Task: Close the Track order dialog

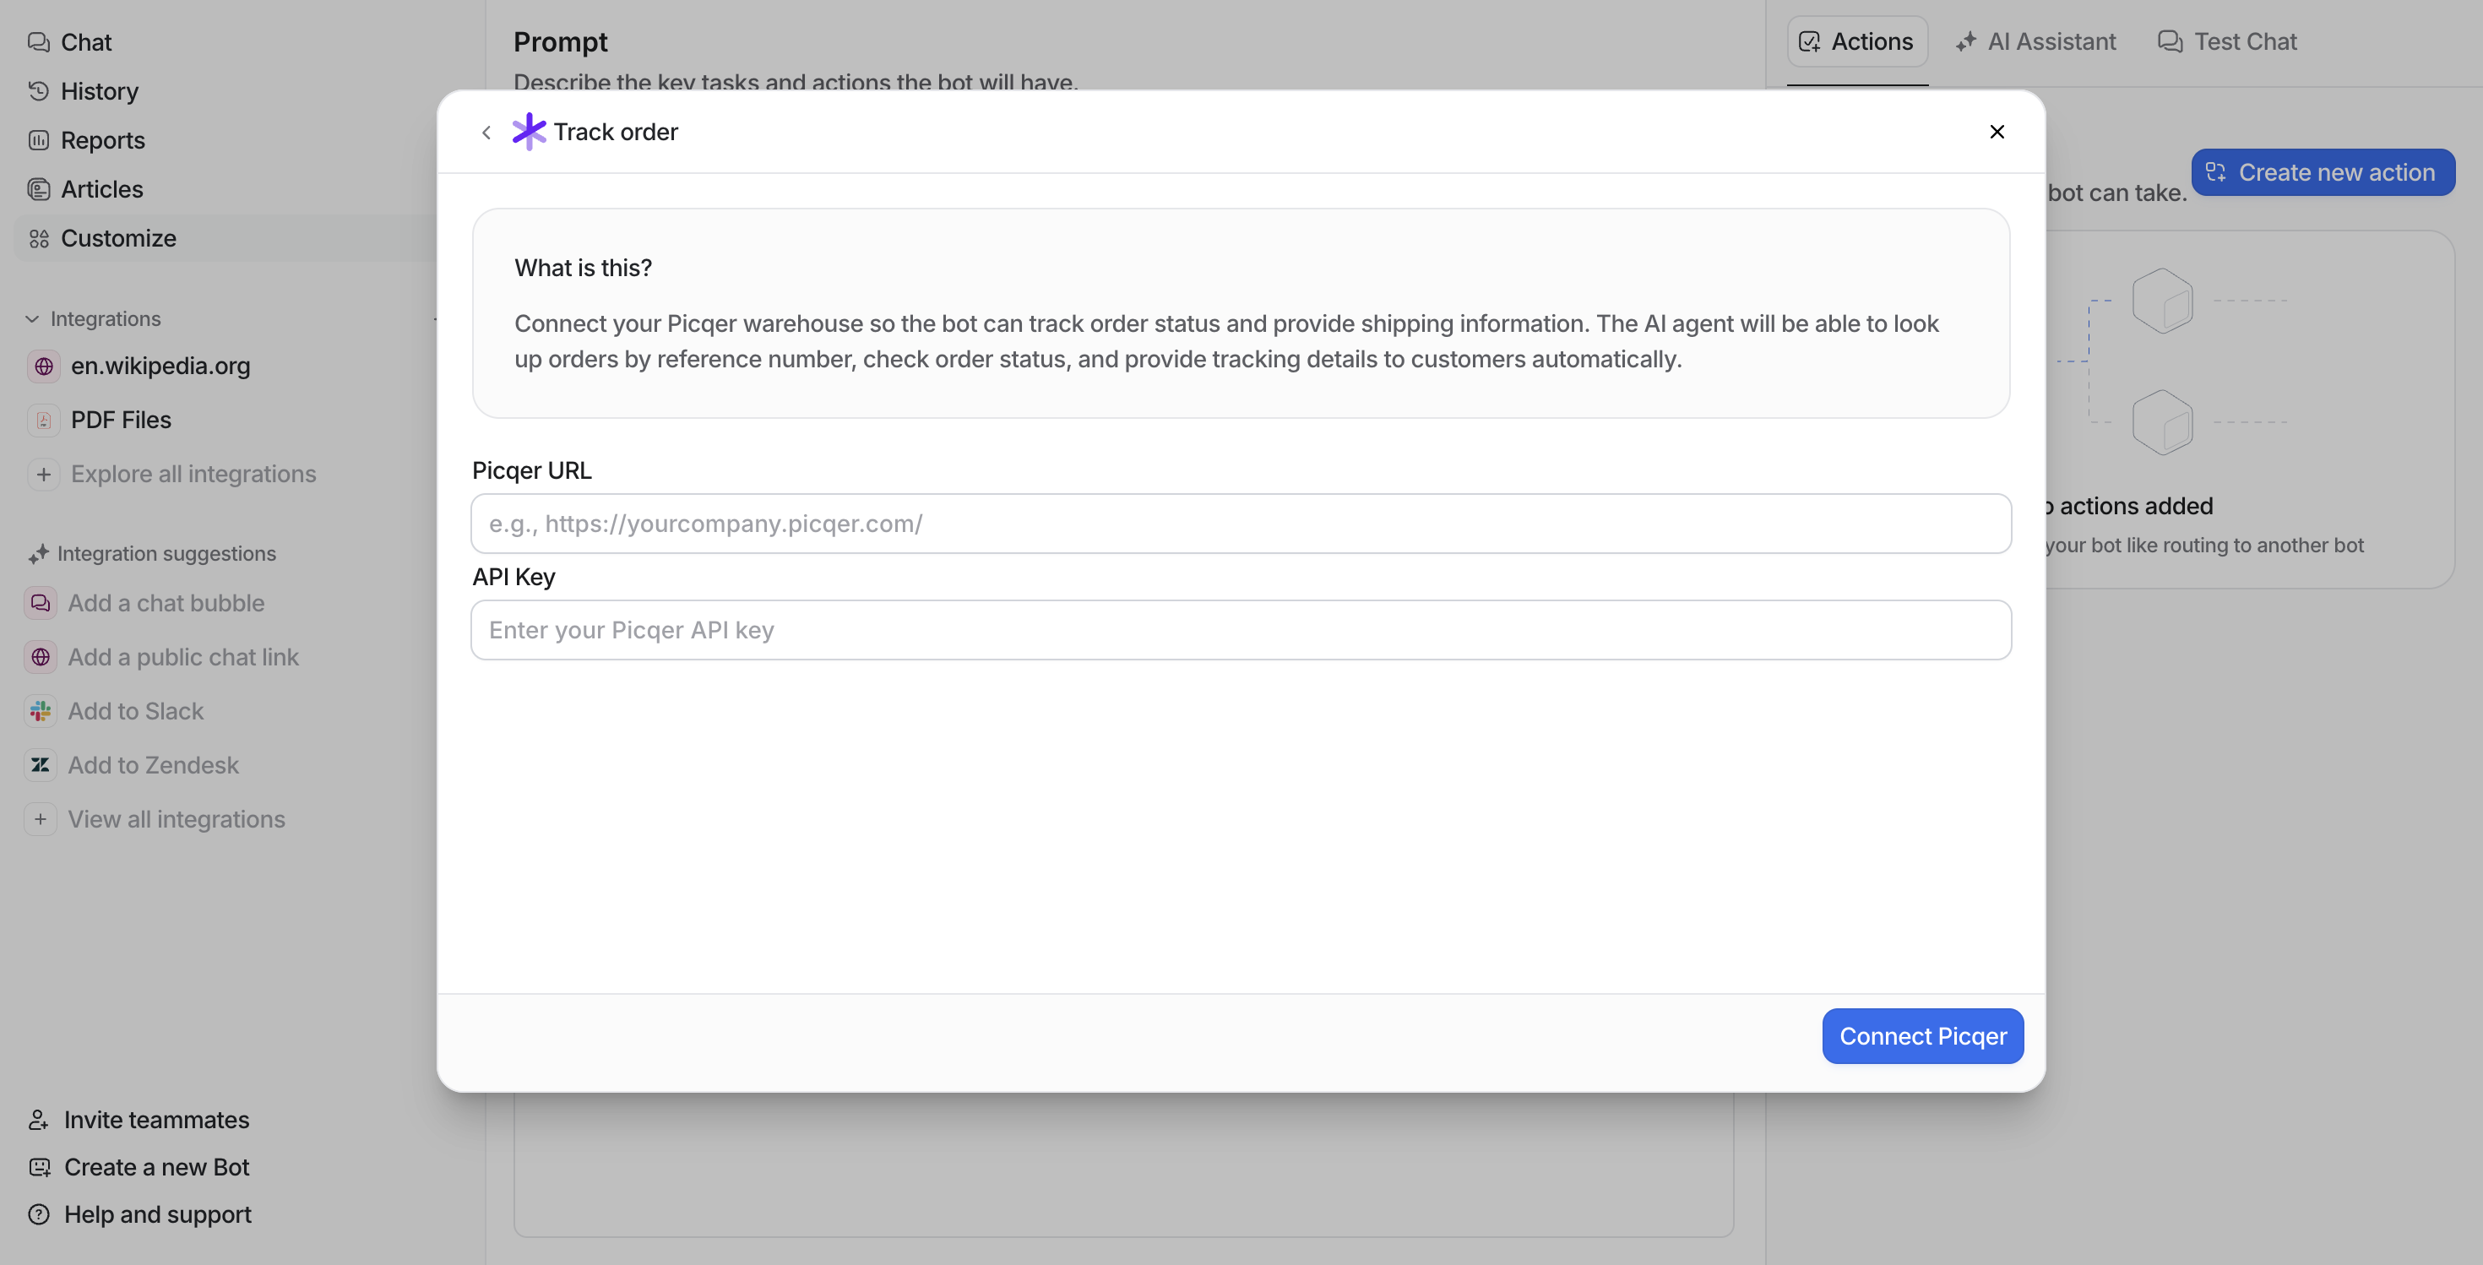Action: tap(1997, 132)
